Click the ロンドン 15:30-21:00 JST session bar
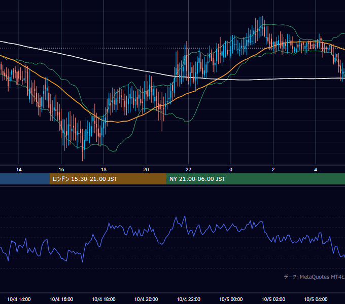 tap(108, 179)
